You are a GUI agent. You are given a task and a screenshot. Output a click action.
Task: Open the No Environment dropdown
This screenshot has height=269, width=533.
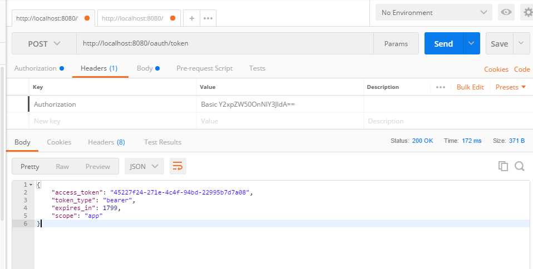434,13
